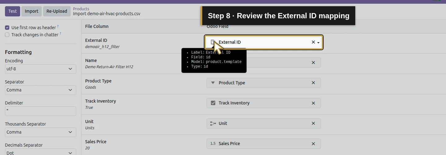The height and width of the screenshot is (155, 446).
Task: Click the Units sample value under Unit
Action: (x=90, y=128)
